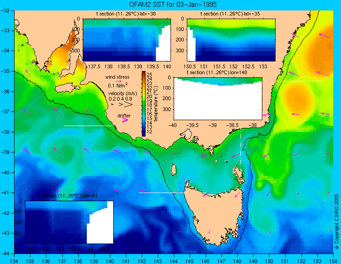
Task: Click Flinders Island northeast of Tasmania
Action: (x=239, y=174)
